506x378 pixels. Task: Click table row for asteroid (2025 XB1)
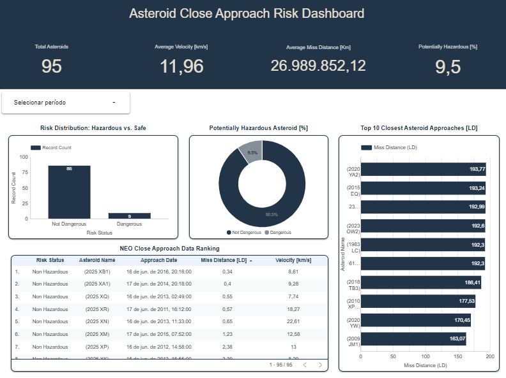pos(97,272)
